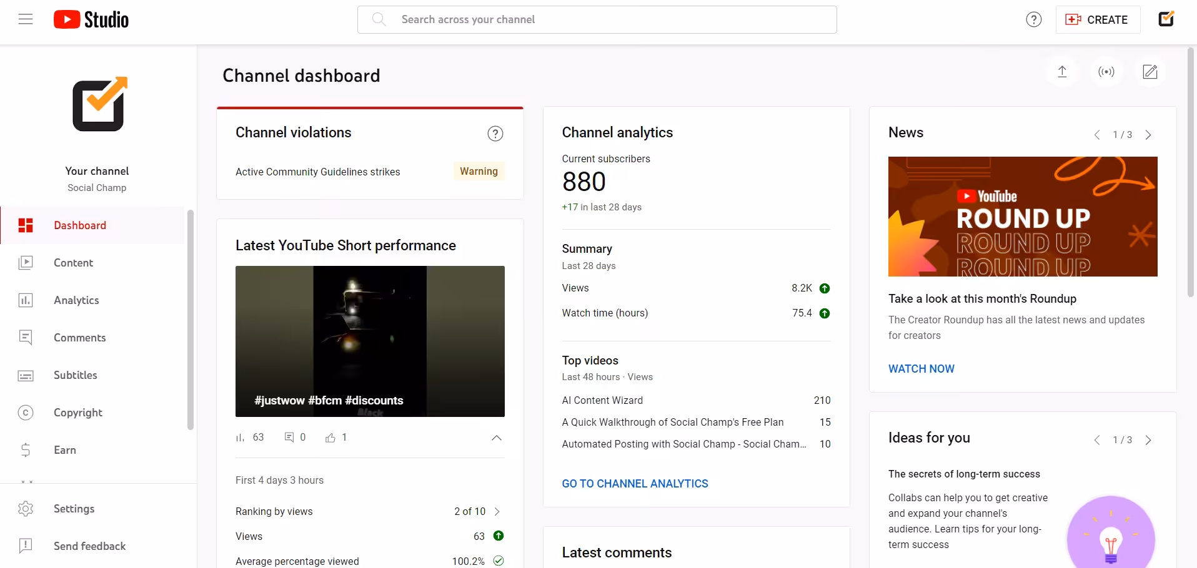Viewport: 1197px width, 568px height.
Task: Open the help question mark icon in header
Action: coord(1034,19)
